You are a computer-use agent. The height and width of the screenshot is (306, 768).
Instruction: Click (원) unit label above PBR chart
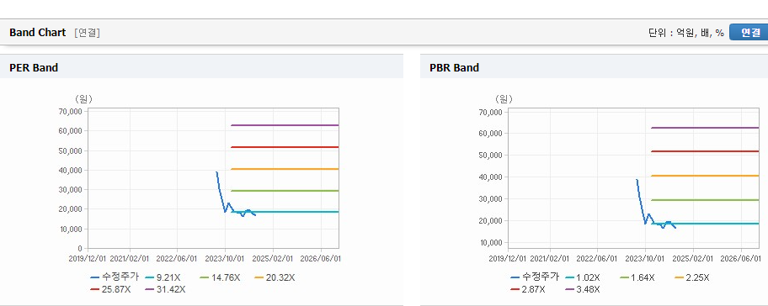click(x=504, y=99)
